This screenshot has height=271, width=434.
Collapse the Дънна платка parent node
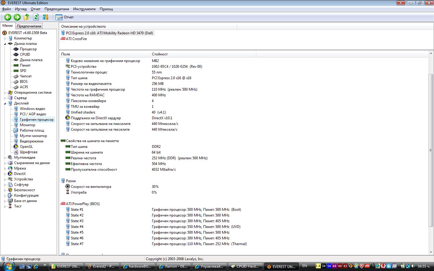(x=5, y=44)
